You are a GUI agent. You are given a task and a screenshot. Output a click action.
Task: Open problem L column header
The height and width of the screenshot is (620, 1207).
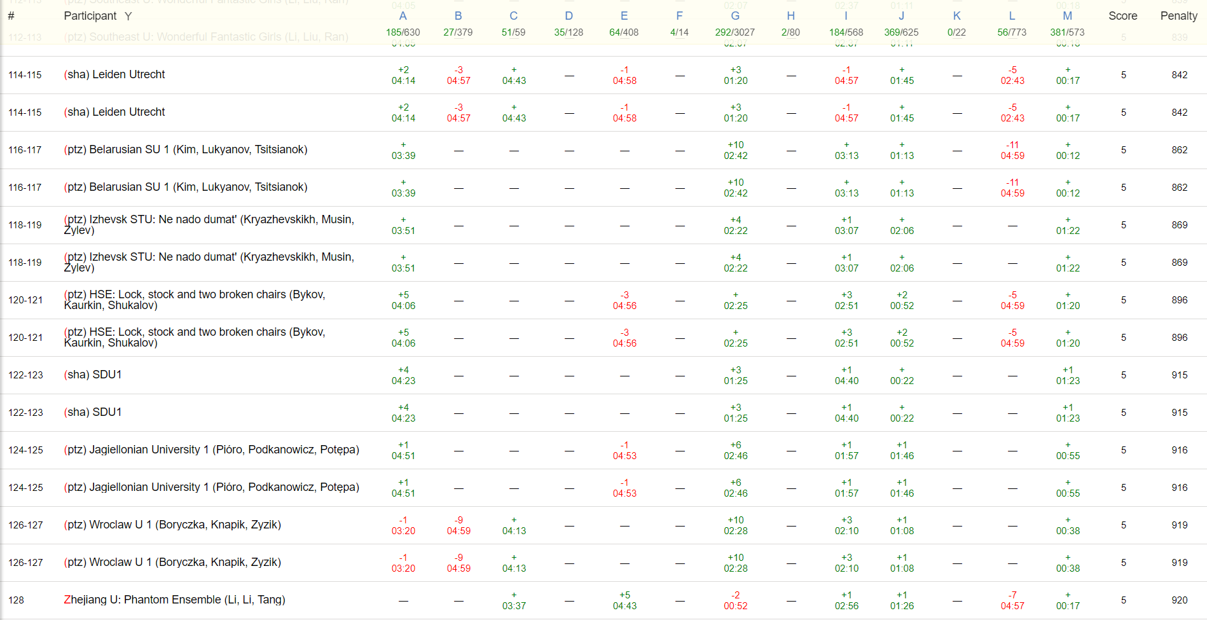click(1012, 17)
